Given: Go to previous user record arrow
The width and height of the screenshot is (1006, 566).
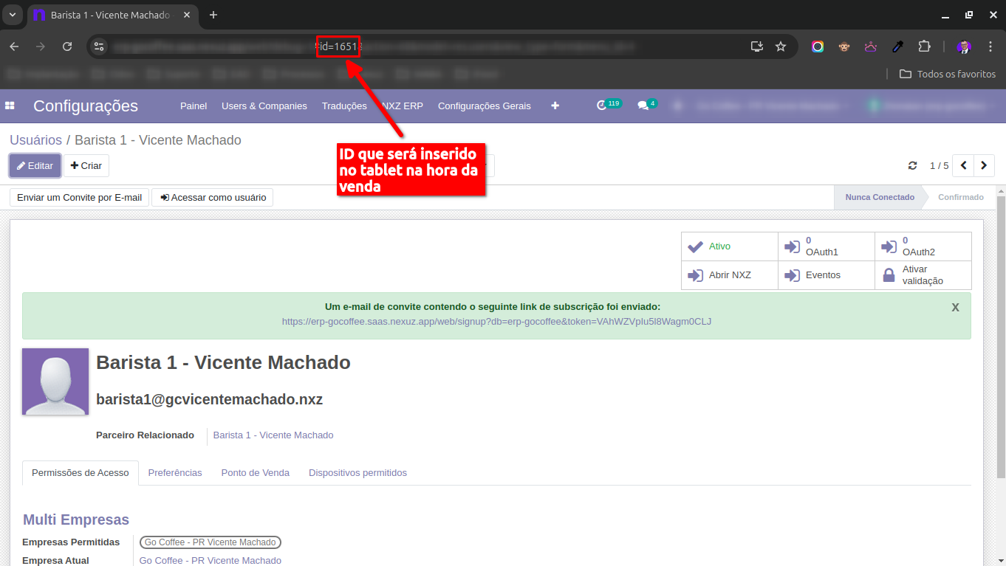Looking at the screenshot, I should (963, 166).
